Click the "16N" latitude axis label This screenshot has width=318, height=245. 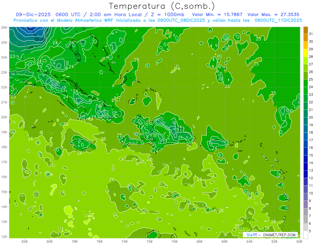(4, 177)
